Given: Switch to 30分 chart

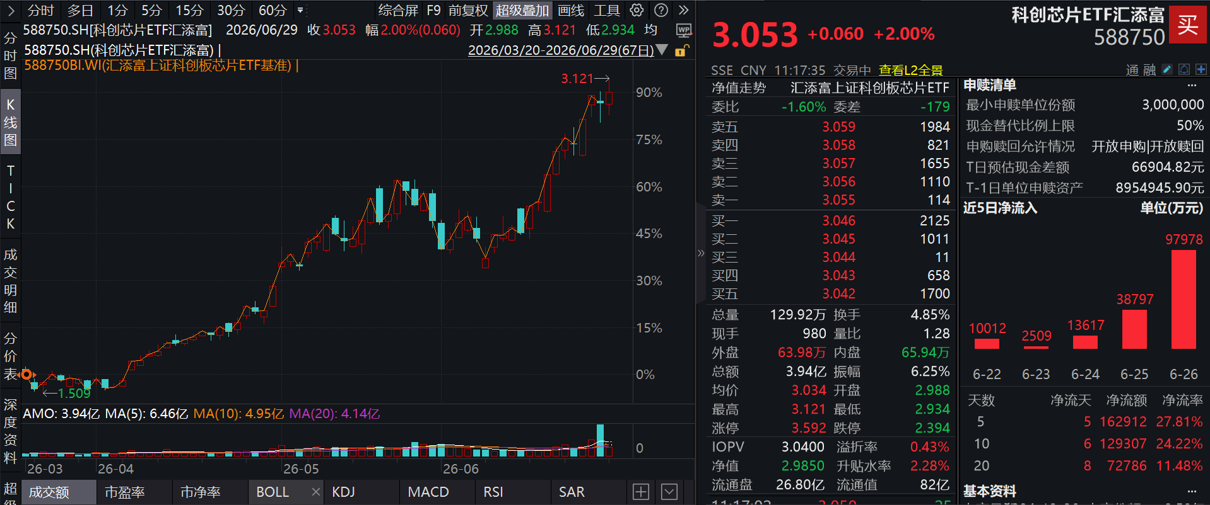Looking at the screenshot, I should [x=231, y=10].
